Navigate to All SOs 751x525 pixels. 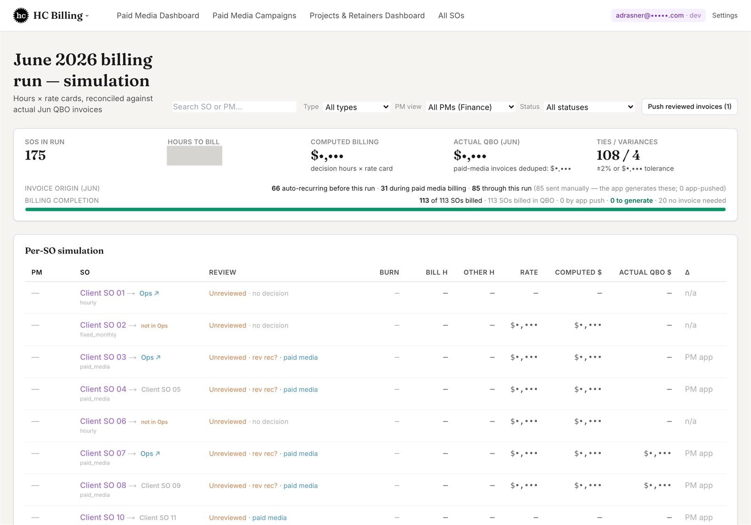(x=451, y=15)
